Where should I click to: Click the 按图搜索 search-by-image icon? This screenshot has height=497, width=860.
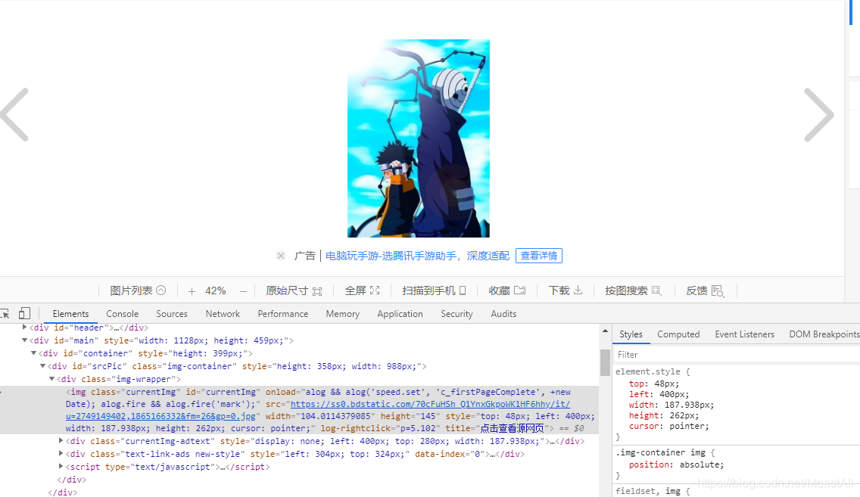[x=656, y=290]
